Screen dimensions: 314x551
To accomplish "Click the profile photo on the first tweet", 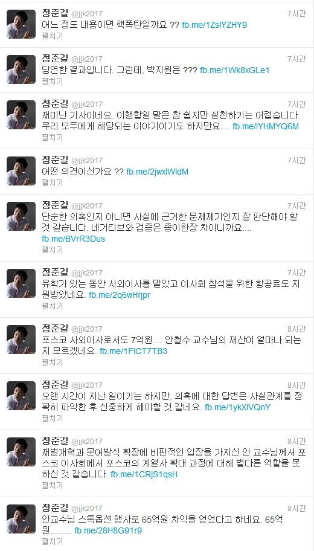I will (x=21, y=24).
